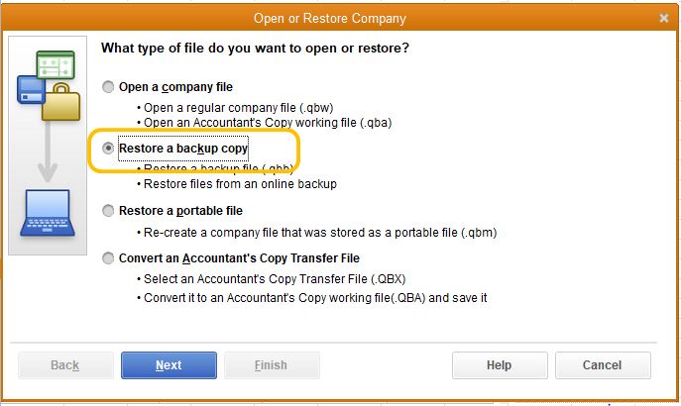Image resolution: width=681 pixels, height=406 pixels.
Task: Select the 'Open a company file' radio button
Action: click(109, 87)
